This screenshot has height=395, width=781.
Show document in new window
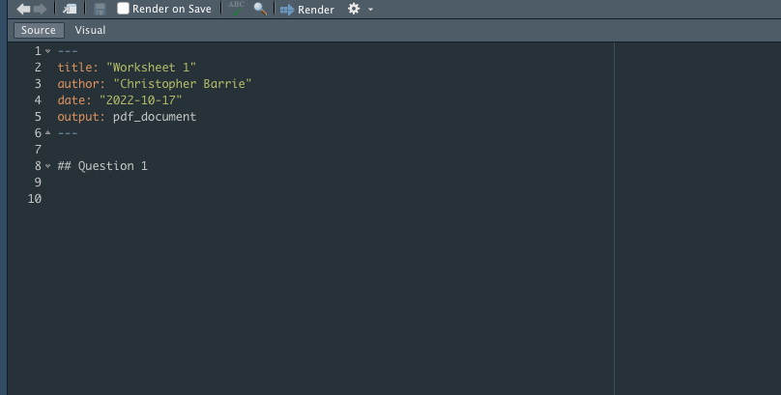(x=70, y=9)
